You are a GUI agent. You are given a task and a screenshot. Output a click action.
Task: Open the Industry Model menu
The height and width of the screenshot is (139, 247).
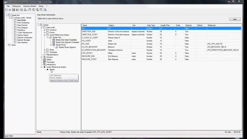click(30, 6)
